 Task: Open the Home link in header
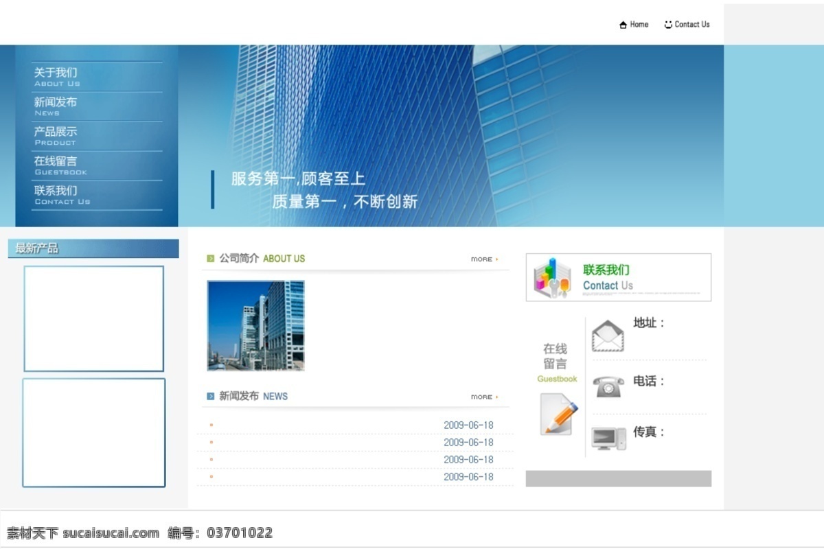[639, 25]
